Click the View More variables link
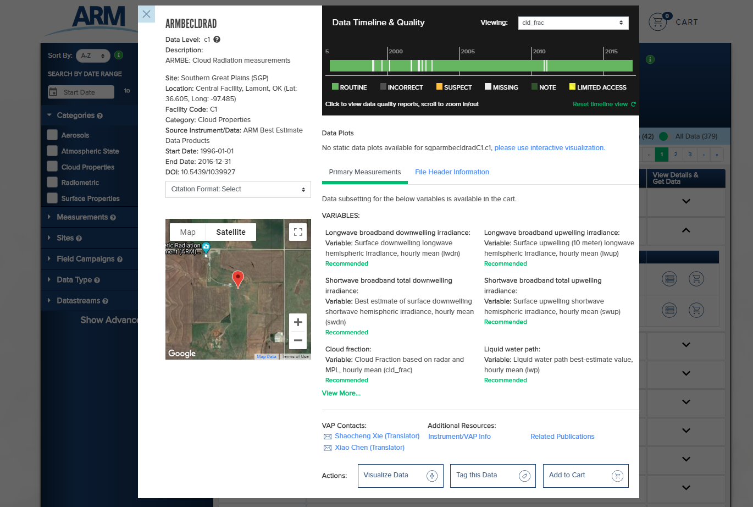 click(341, 393)
